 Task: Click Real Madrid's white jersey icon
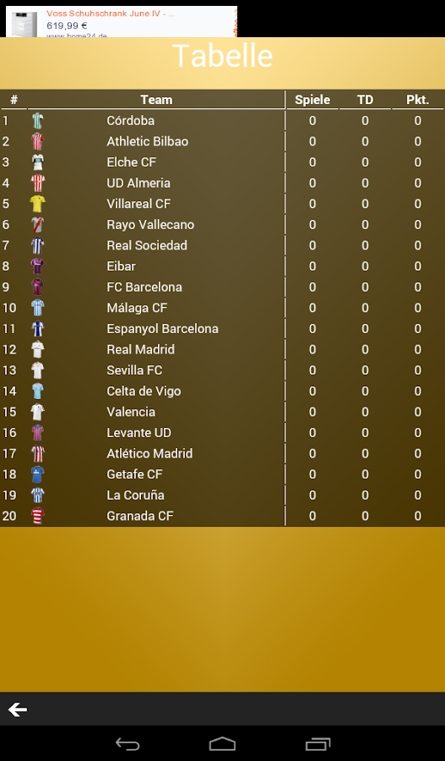coord(37,349)
